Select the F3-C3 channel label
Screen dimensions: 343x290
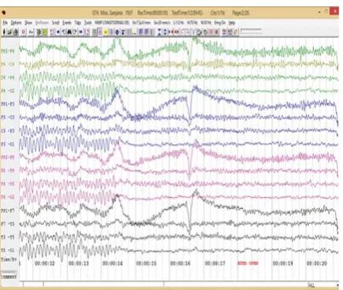(8, 117)
